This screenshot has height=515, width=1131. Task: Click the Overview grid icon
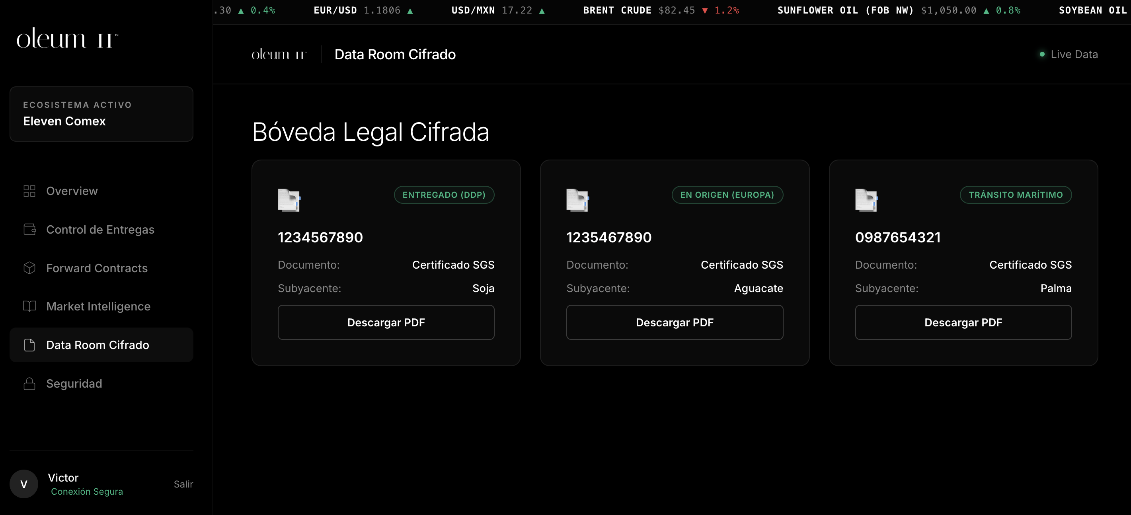click(29, 191)
